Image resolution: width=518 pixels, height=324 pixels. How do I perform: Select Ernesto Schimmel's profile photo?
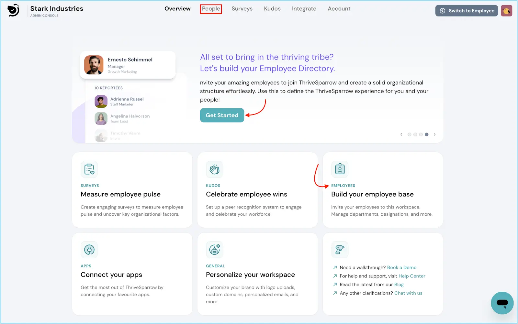[94, 65]
